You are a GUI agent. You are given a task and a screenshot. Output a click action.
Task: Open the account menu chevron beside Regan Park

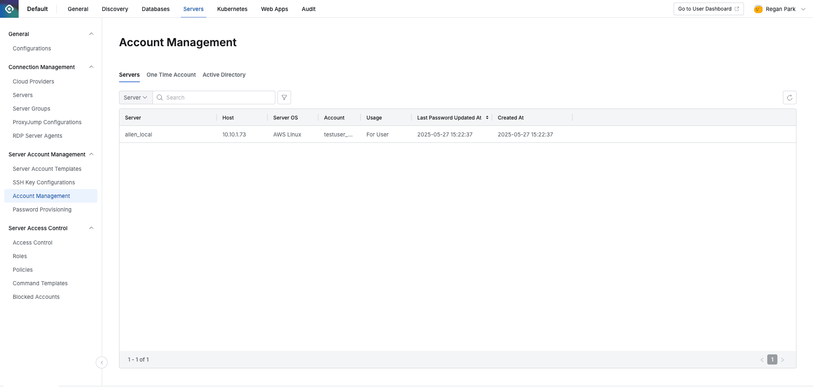click(x=804, y=8)
